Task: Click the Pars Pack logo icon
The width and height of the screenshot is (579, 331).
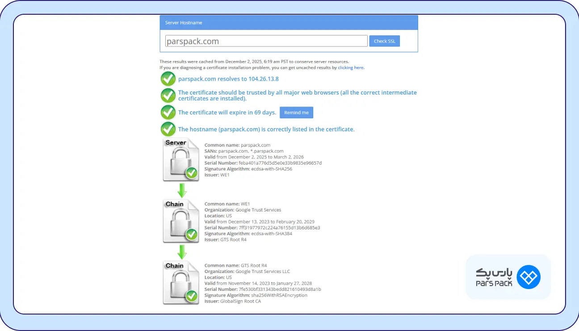Action: point(529,277)
